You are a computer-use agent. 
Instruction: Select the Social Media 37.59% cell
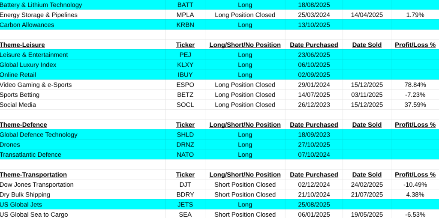415,105
